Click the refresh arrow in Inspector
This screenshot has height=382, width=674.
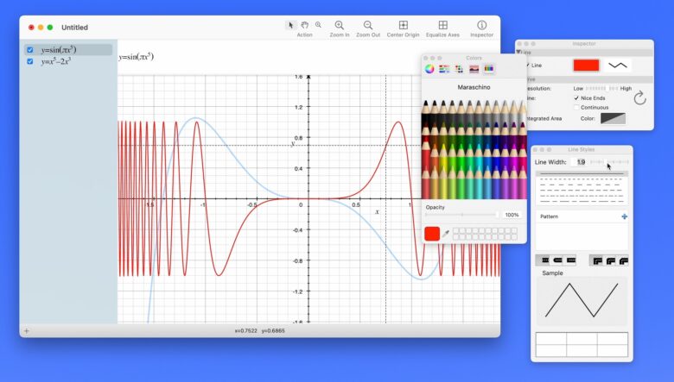click(639, 97)
